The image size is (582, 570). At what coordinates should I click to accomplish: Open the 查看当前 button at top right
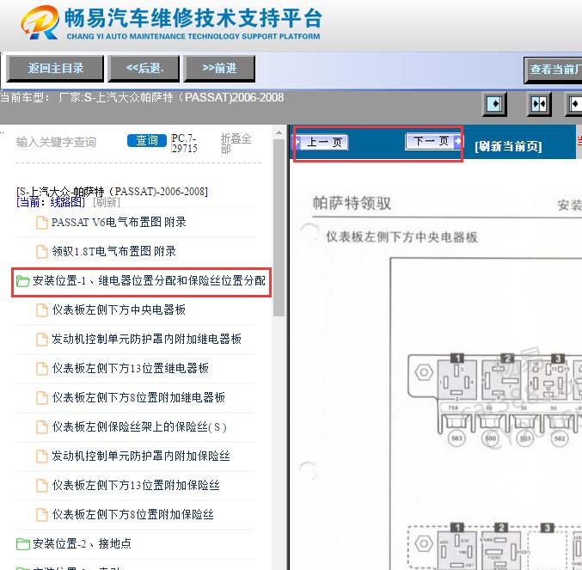(553, 70)
